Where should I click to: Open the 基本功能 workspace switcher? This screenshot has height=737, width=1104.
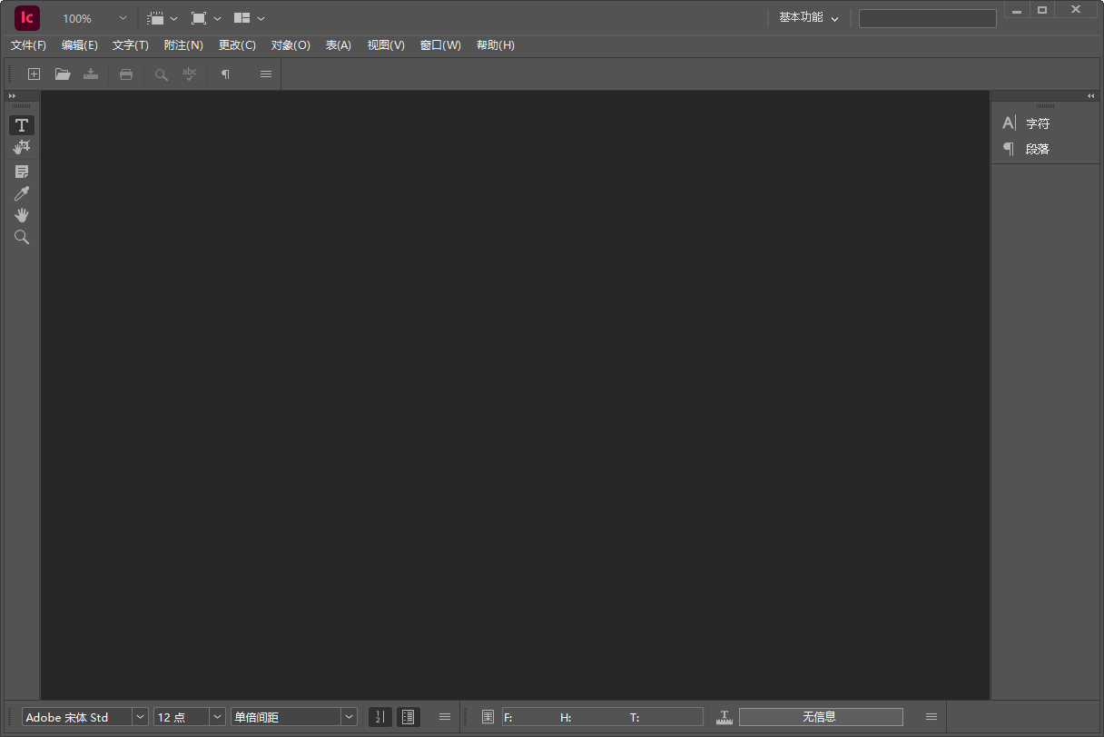(809, 18)
